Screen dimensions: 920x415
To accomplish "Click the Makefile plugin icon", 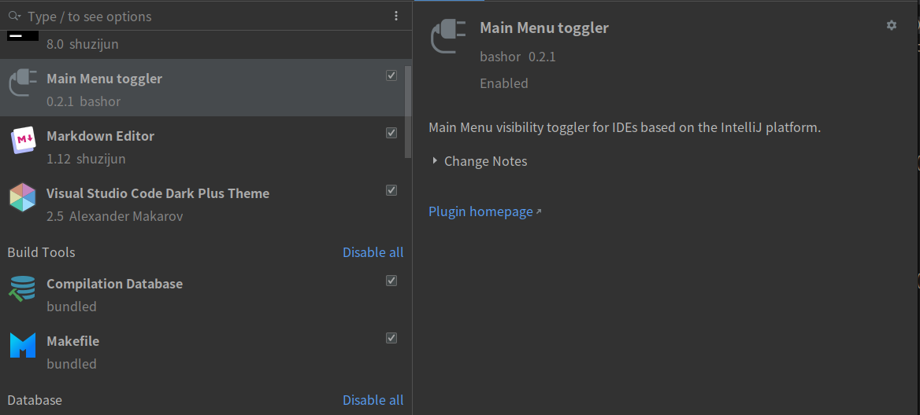I will pyautogui.click(x=23, y=345).
